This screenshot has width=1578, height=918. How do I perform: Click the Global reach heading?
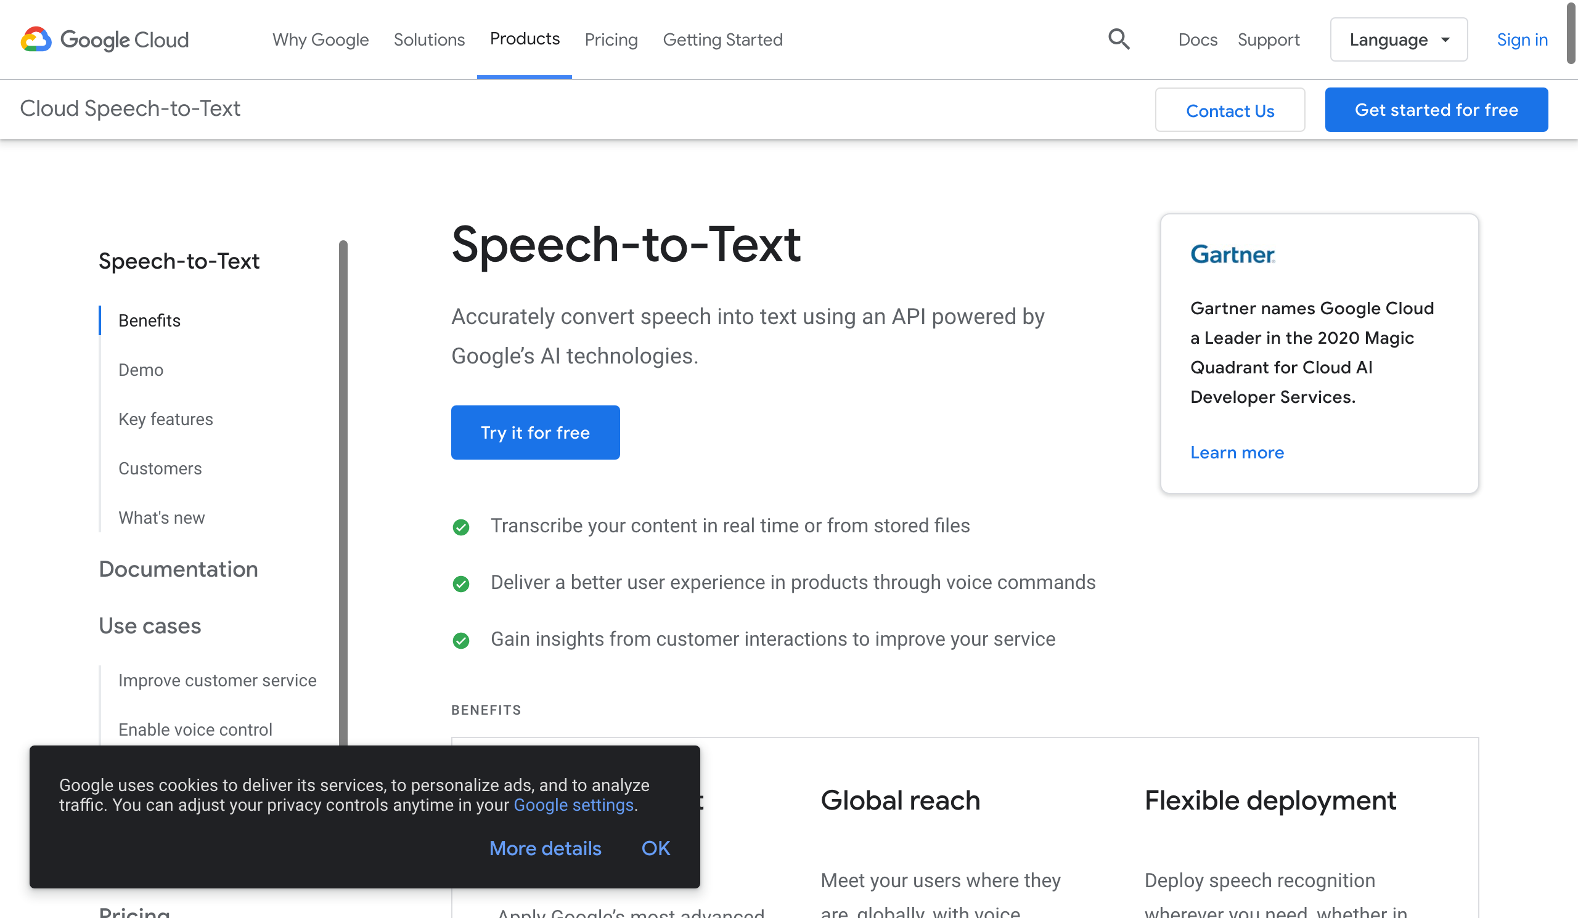[900, 800]
